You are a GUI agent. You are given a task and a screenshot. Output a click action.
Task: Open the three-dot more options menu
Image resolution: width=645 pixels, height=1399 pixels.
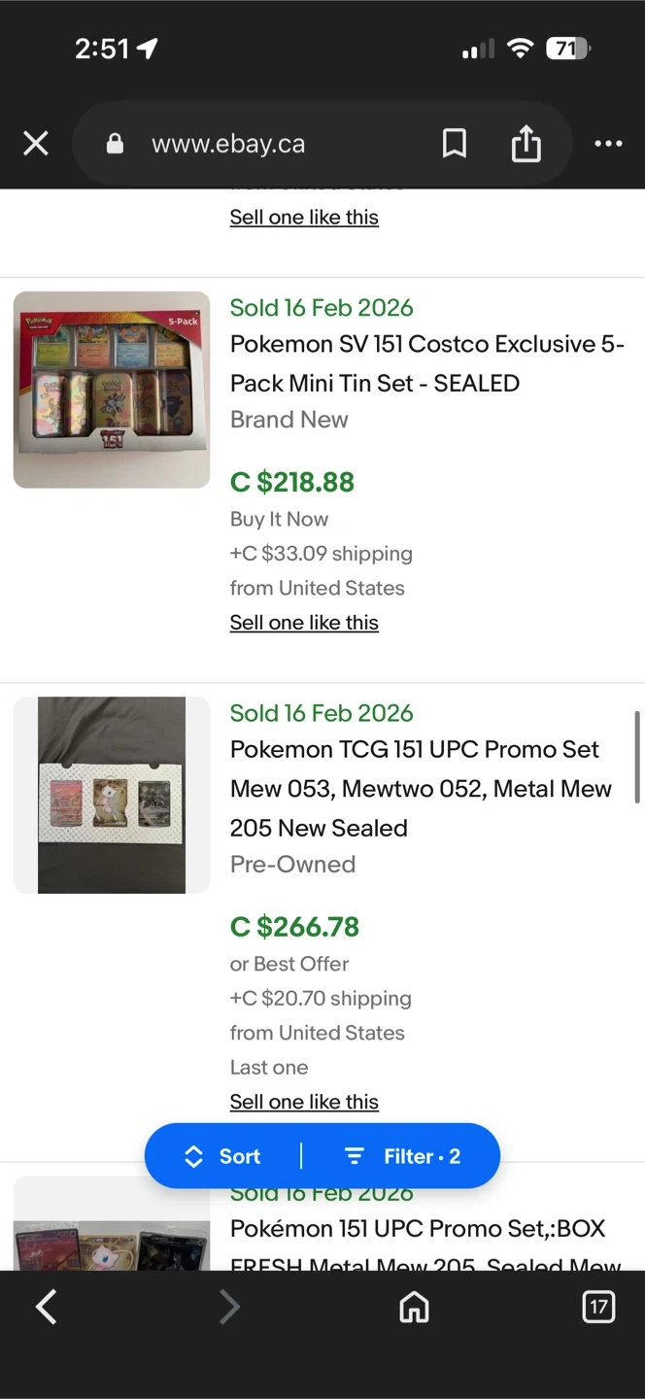[x=608, y=145]
